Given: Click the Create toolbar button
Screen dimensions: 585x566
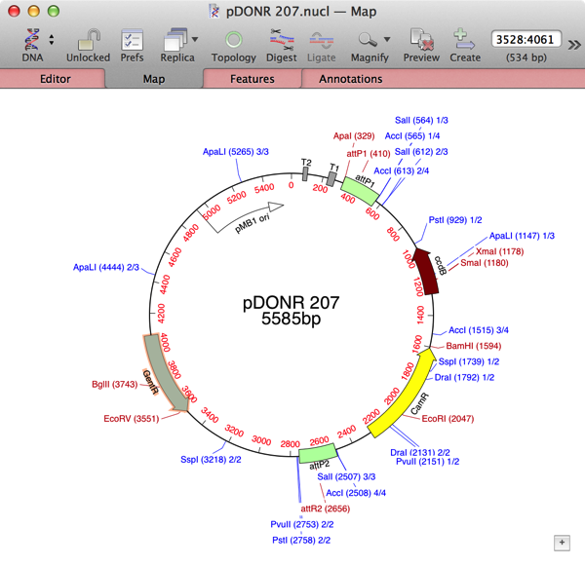Looking at the screenshot, I should click(x=465, y=40).
